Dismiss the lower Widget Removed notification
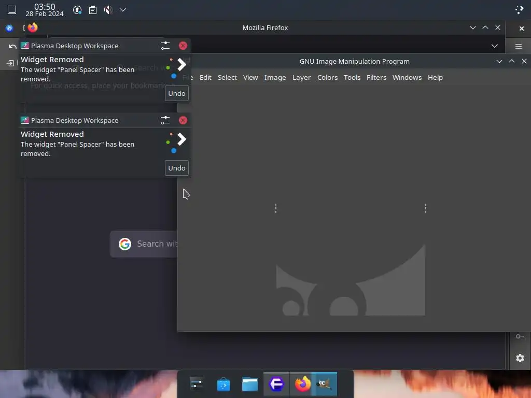 tap(183, 120)
